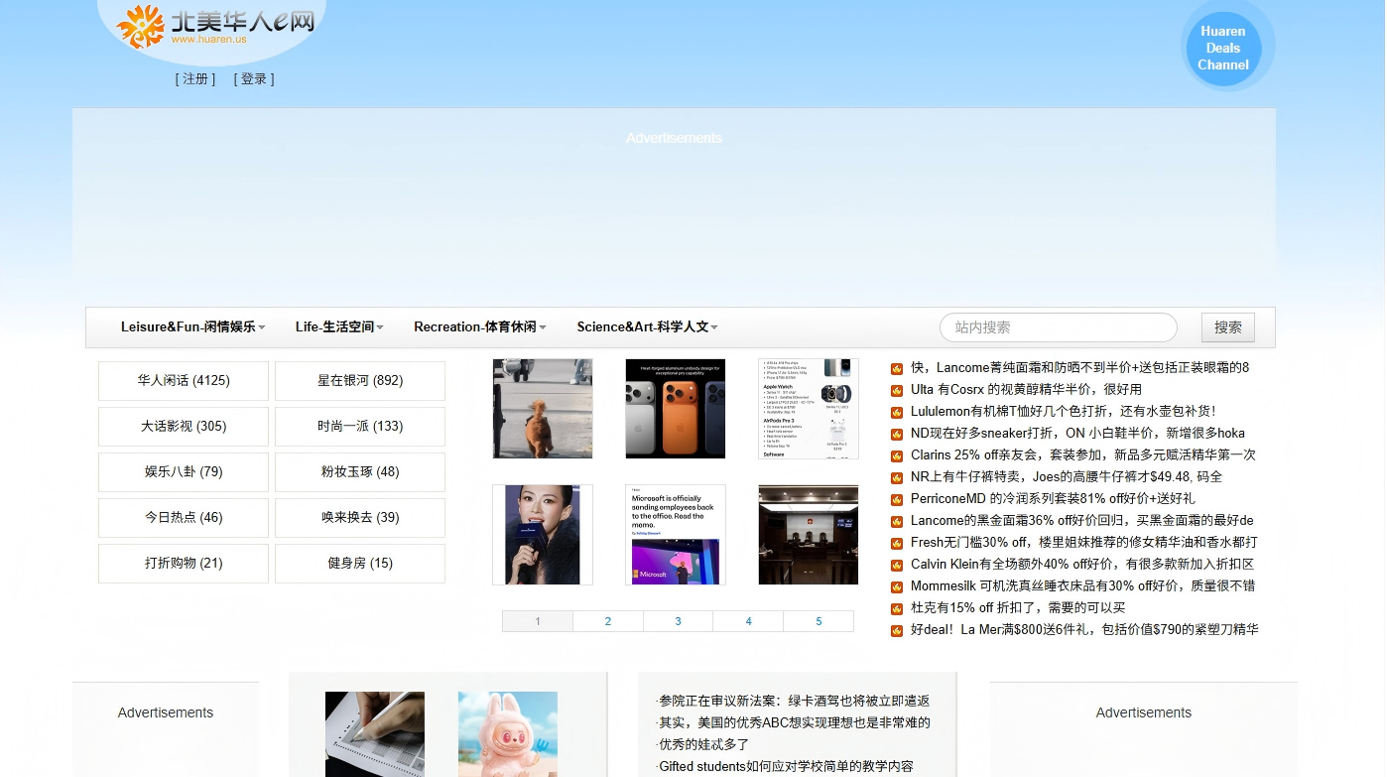Click the Huaren logo at top left
The image size is (1387, 777).
click(214, 26)
